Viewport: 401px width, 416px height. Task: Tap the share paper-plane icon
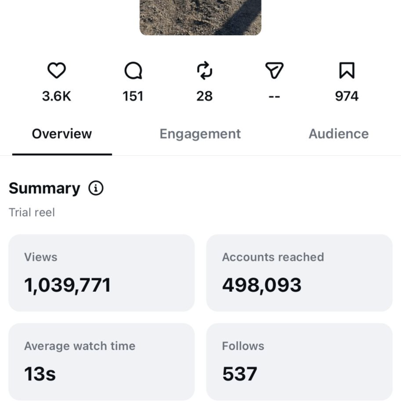pyautogui.click(x=275, y=71)
